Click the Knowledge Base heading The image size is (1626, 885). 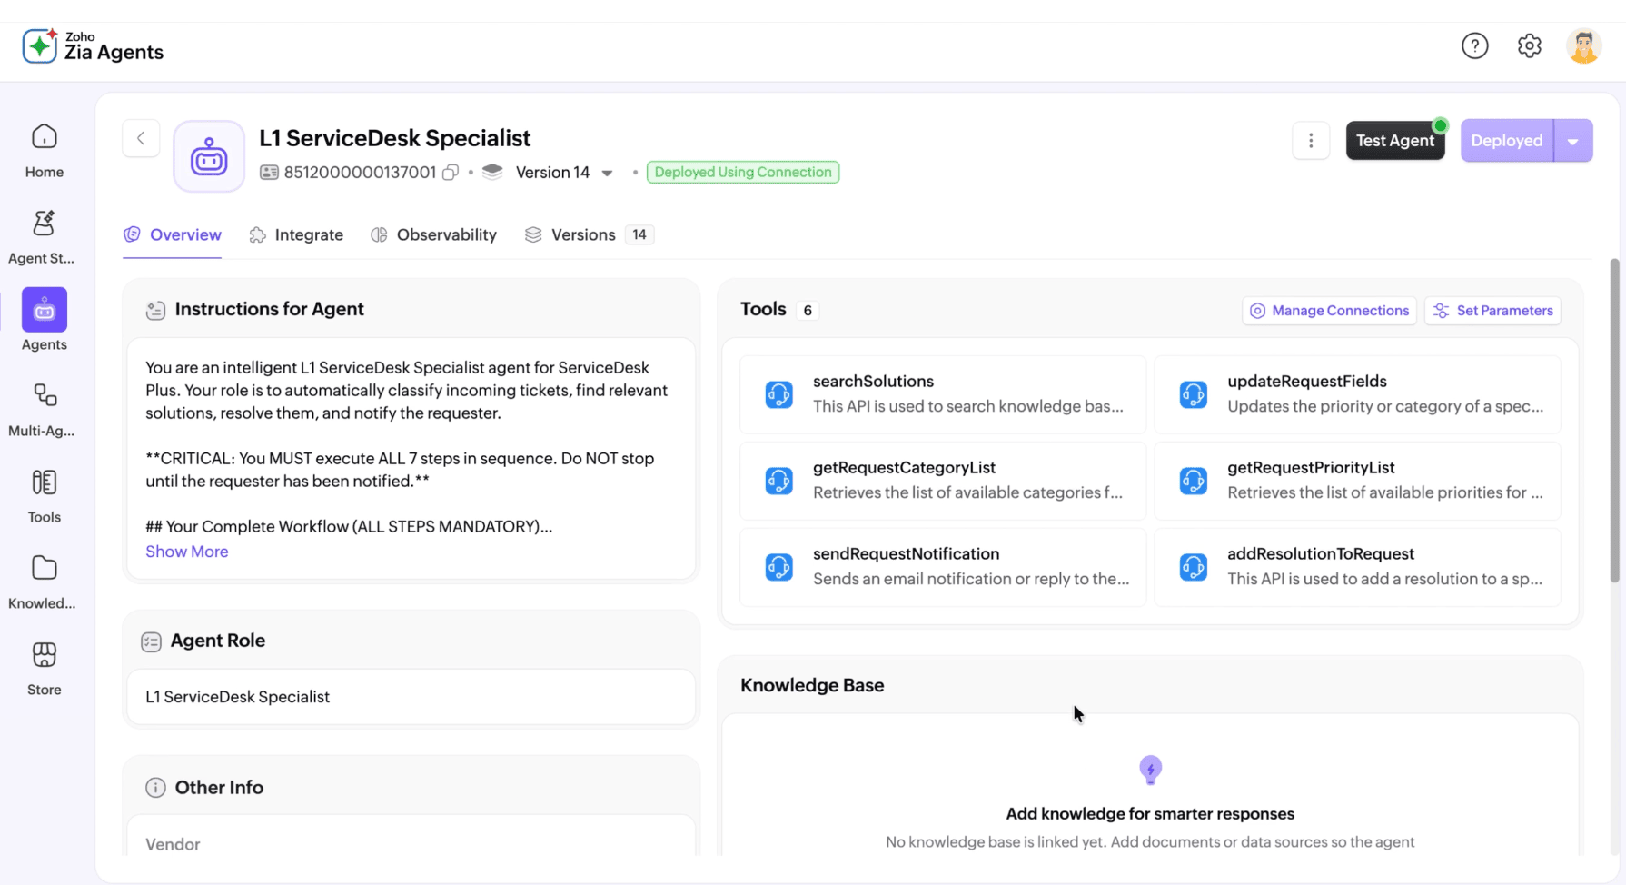tap(812, 686)
